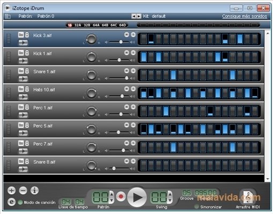Click the pan knob for Snare 8.aif
The image size is (273, 214).
pyautogui.click(x=92, y=165)
